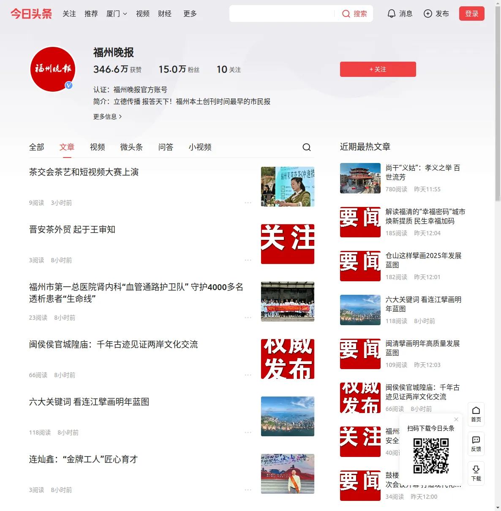This screenshot has height=511, width=501.
Task: Expand 更多信息 profile details
Action: coord(107,117)
